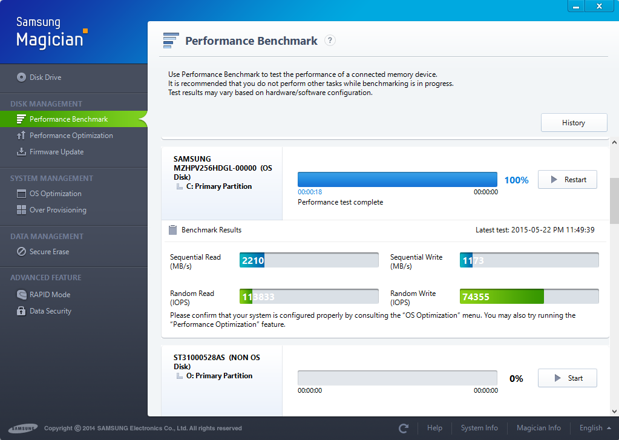
Task: Click the refresh arrow icon in footer
Action: point(404,428)
